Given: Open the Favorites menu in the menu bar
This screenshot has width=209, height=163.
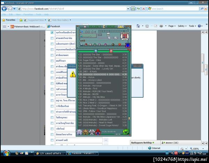Looking at the screenshot, I should 28,15.
